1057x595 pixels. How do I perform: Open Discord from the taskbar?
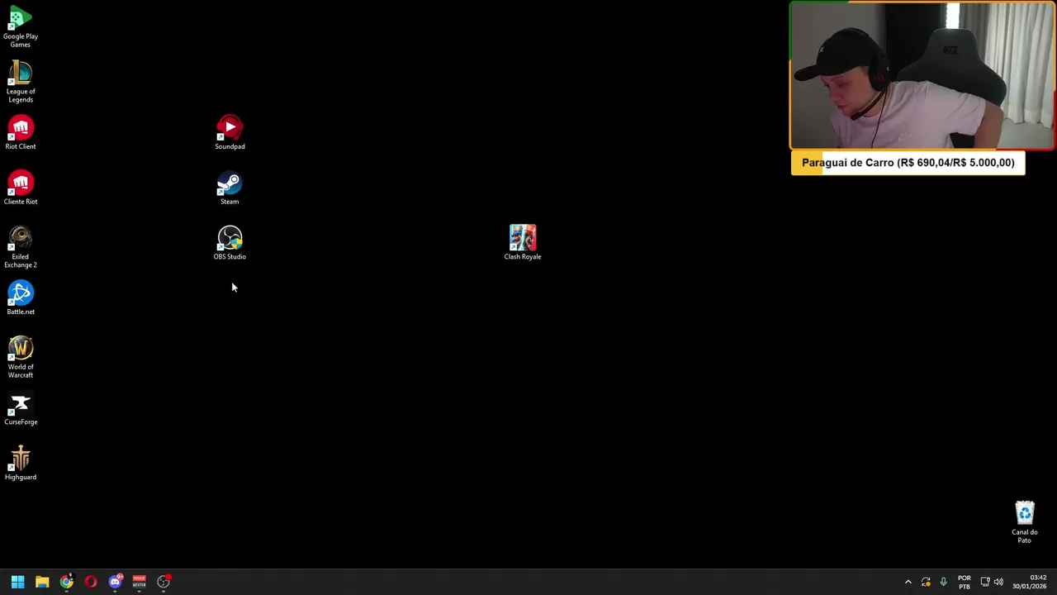point(116,582)
